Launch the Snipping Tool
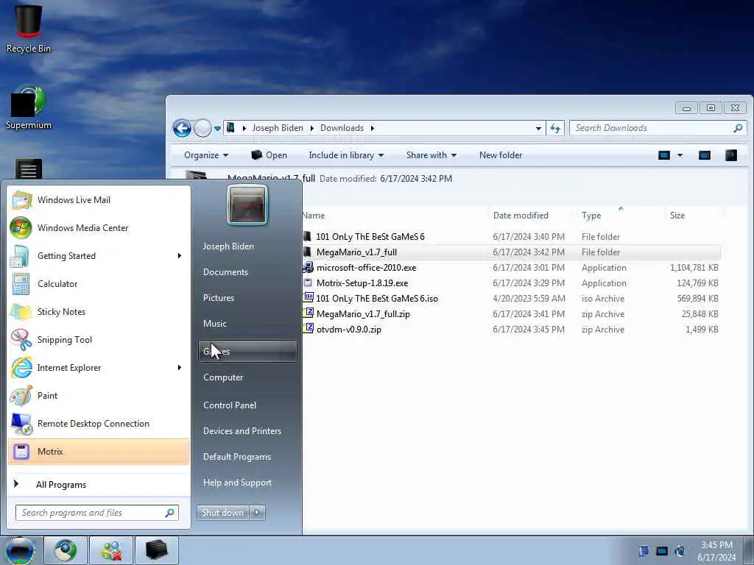 tap(99, 340)
